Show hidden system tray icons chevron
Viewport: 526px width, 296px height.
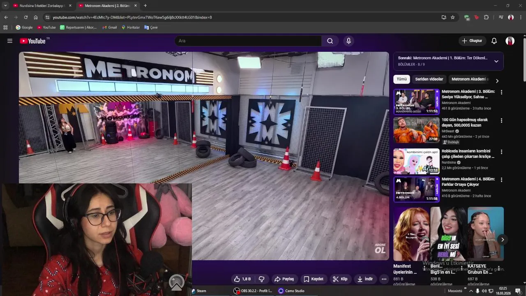tap(471, 291)
